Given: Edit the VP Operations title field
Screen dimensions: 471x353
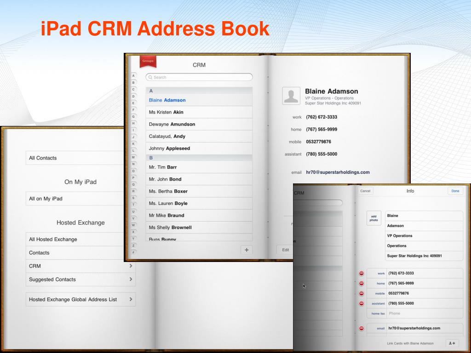Looking at the screenshot, I should click(x=424, y=236).
